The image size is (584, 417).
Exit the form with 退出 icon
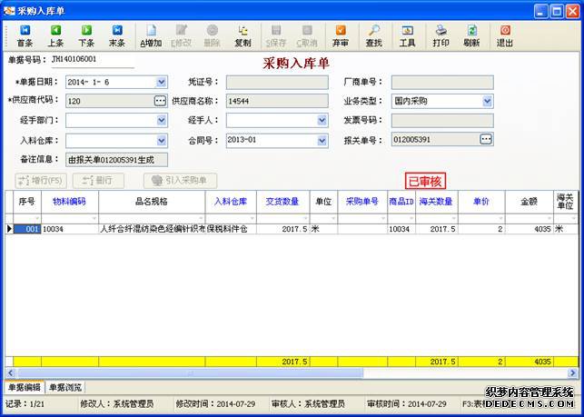point(505,35)
